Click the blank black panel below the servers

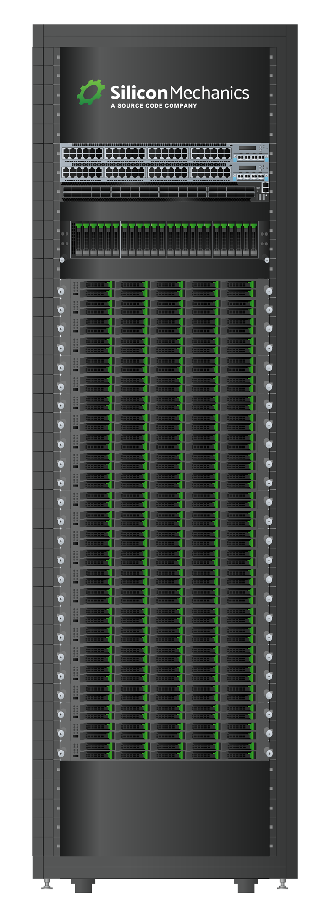pyautogui.click(x=165, y=808)
